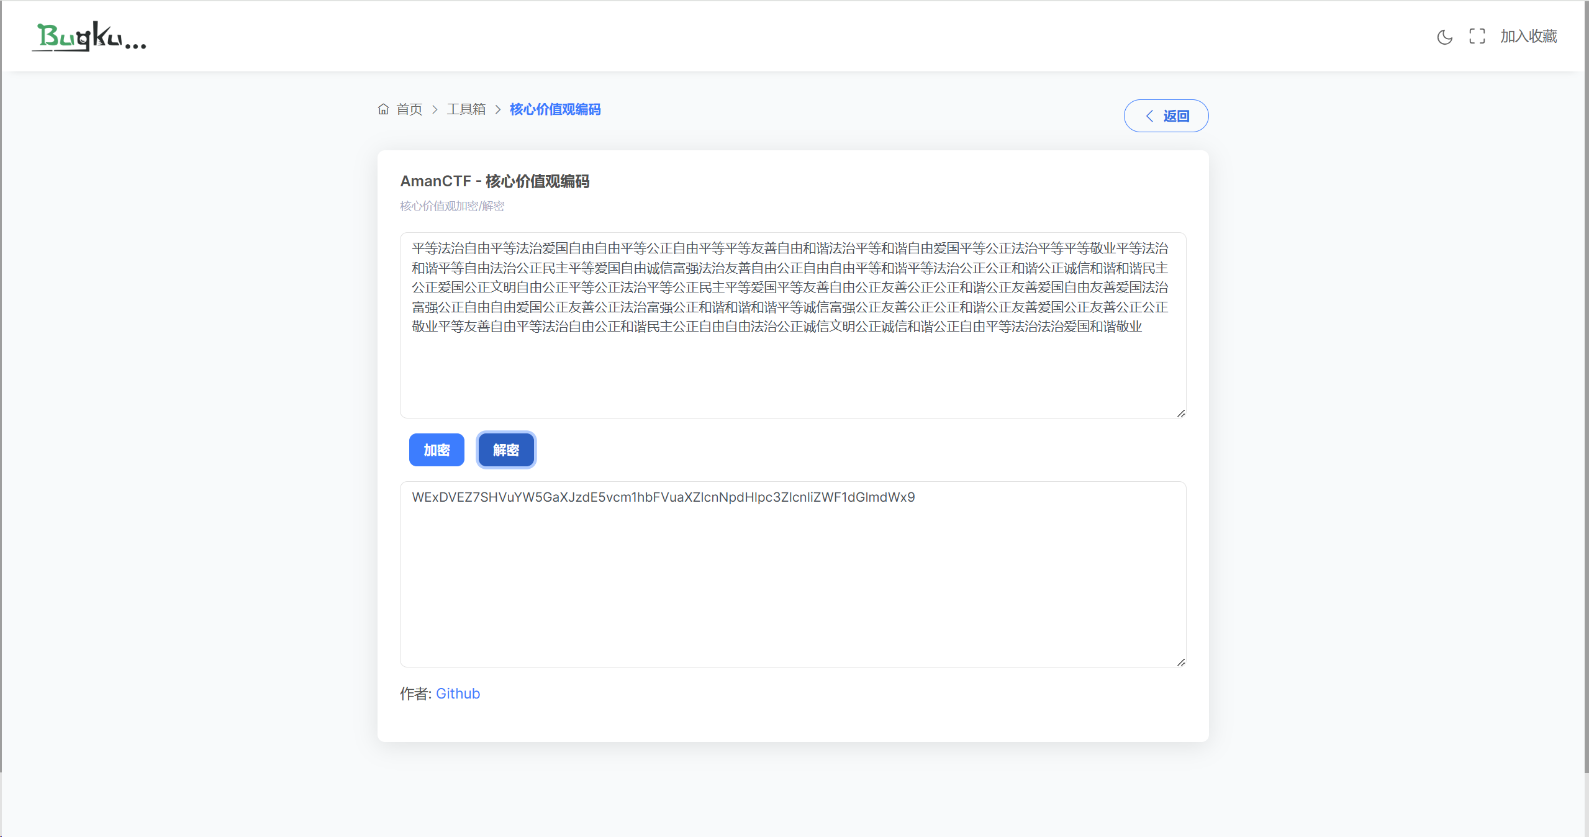Screen dimensions: 1589x837
Task: Click the chevron separator after 首页
Action: click(435, 110)
